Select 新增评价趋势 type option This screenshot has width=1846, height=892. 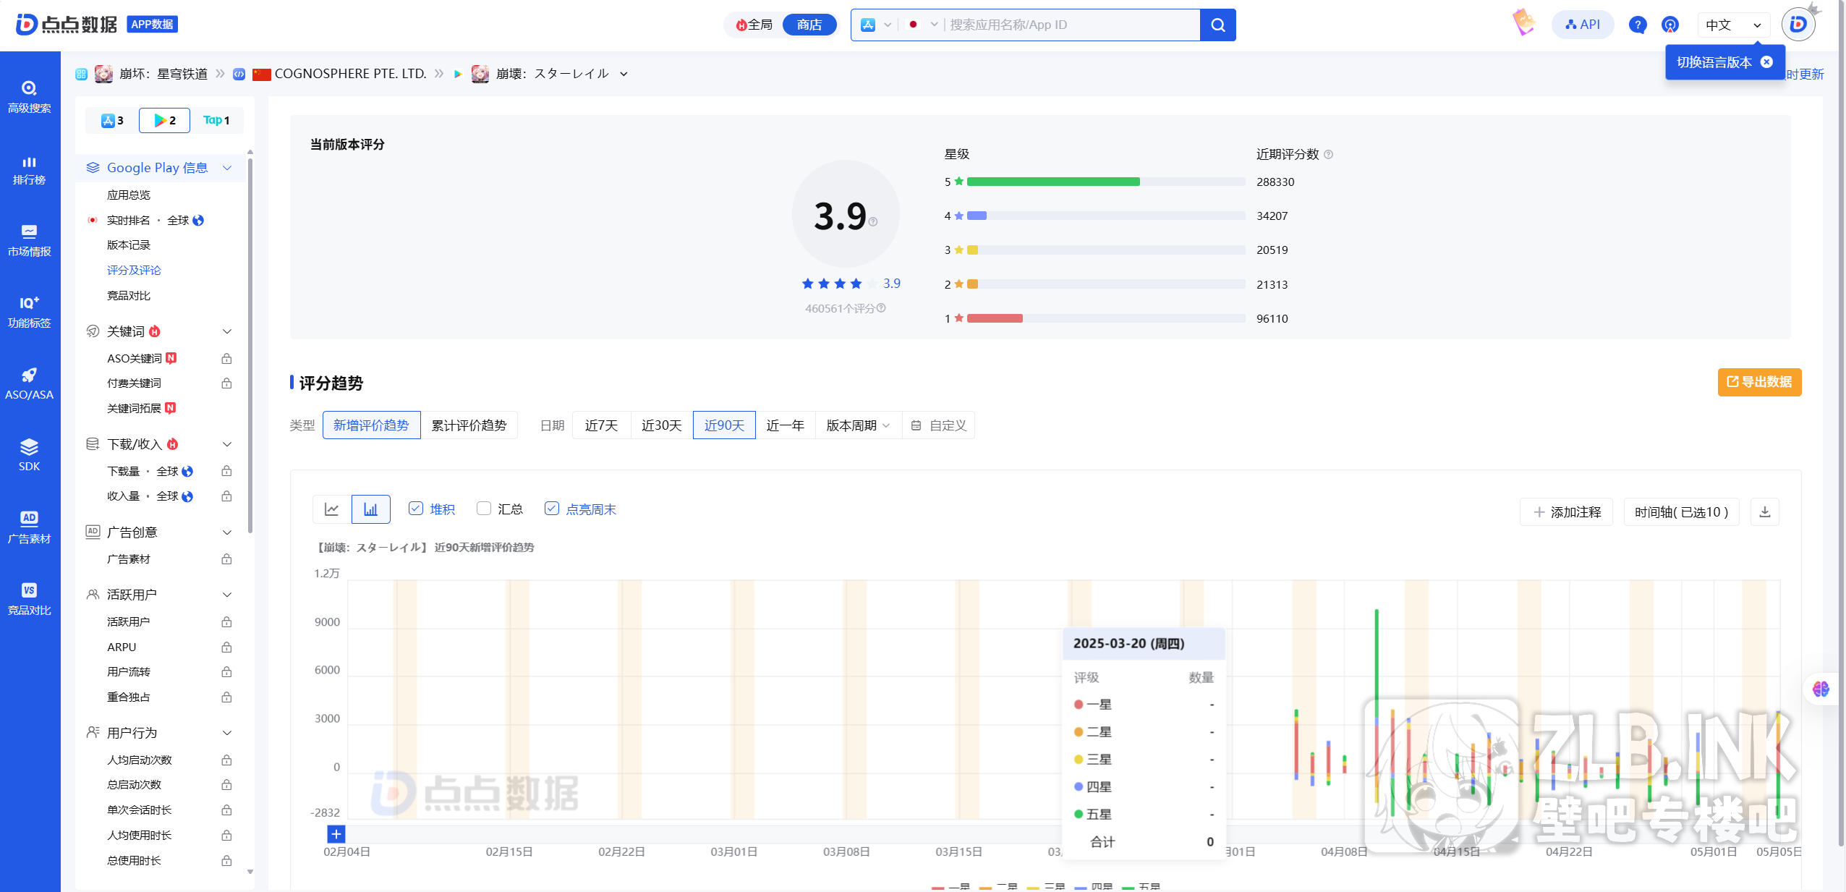tap(371, 425)
